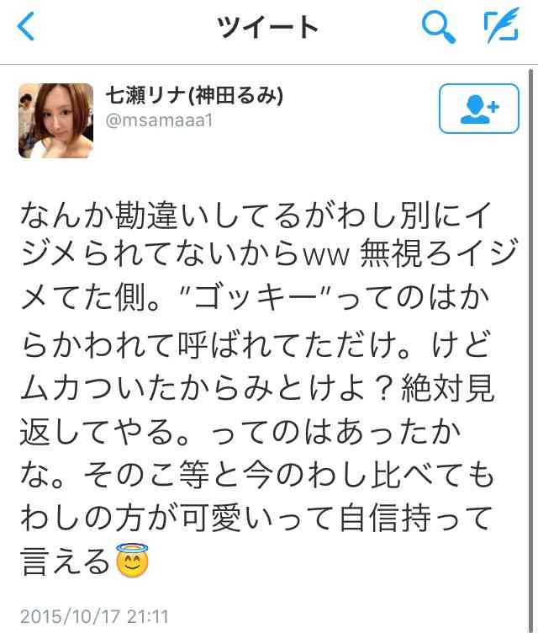538x644 pixels.
Task: Tap the ツイート header title
Action: point(267,27)
